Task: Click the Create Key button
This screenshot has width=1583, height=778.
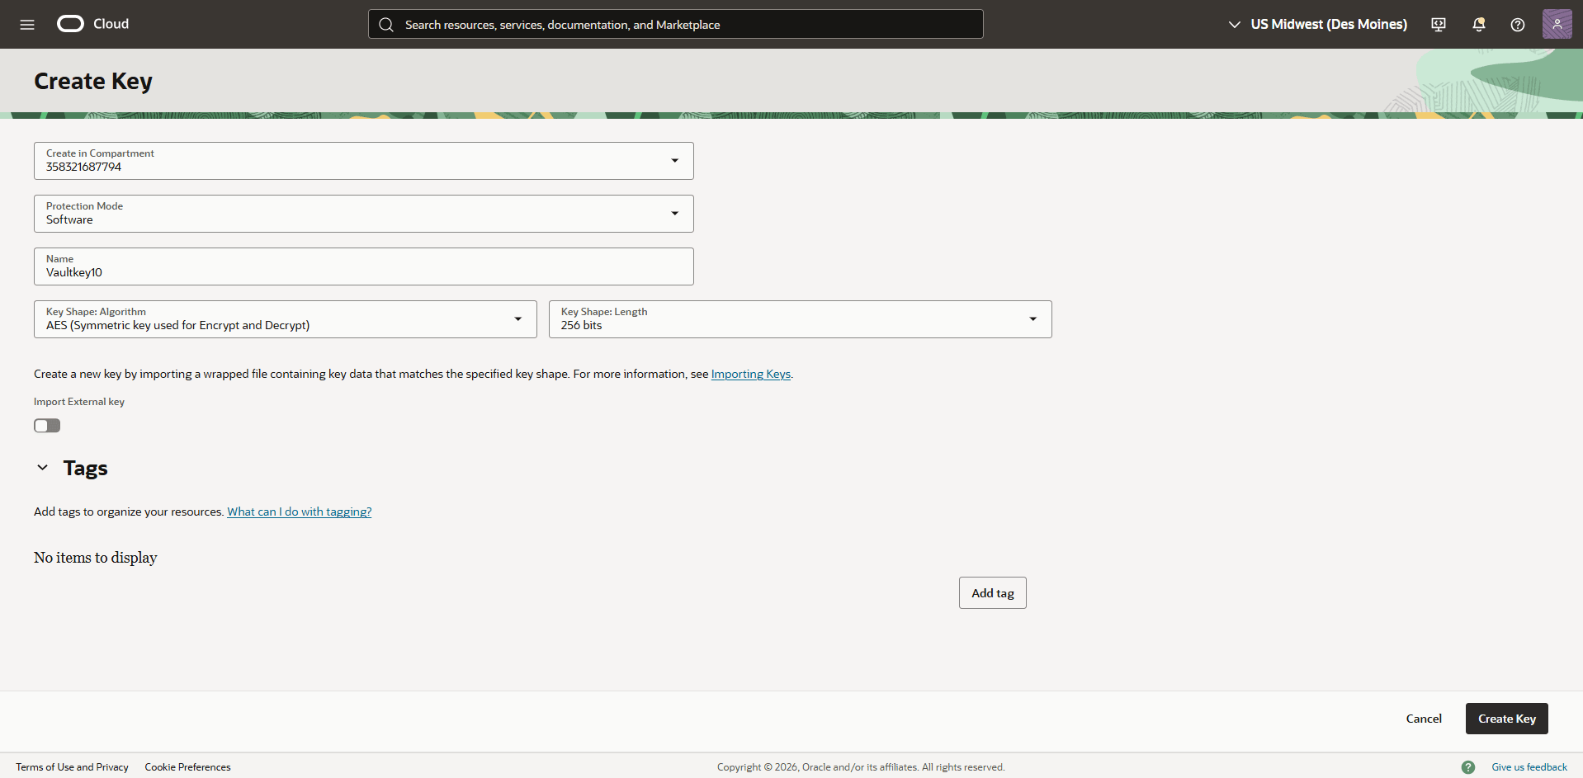Action: pyautogui.click(x=1507, y=719)
